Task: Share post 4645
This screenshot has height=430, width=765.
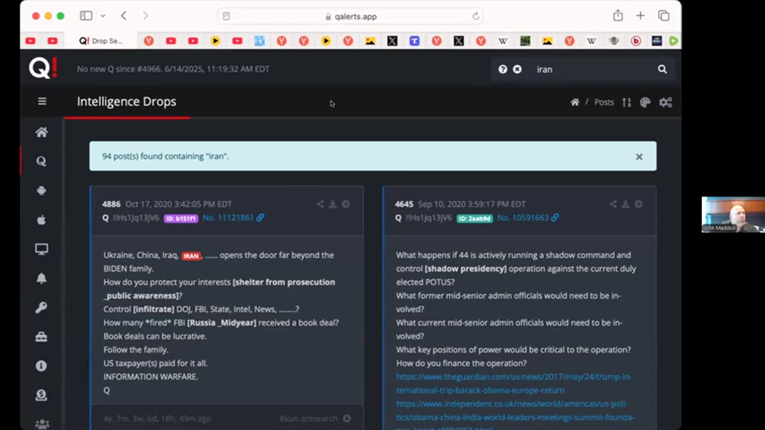Action: [613, 204]
